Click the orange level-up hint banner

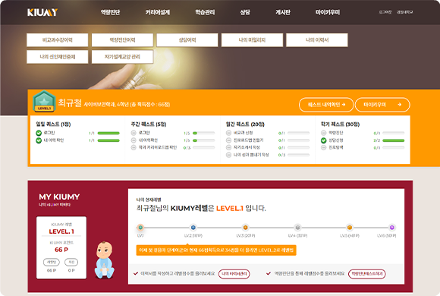tap(216, 250)
